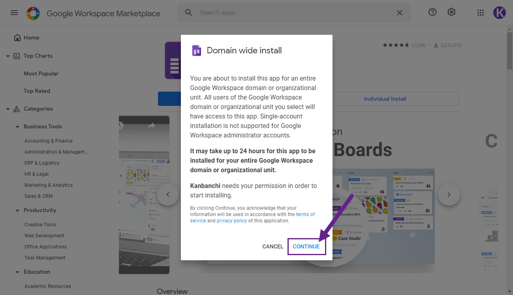Collapse the Categories section
This screenshot has width=513, height=295.
tap(8, 109)
